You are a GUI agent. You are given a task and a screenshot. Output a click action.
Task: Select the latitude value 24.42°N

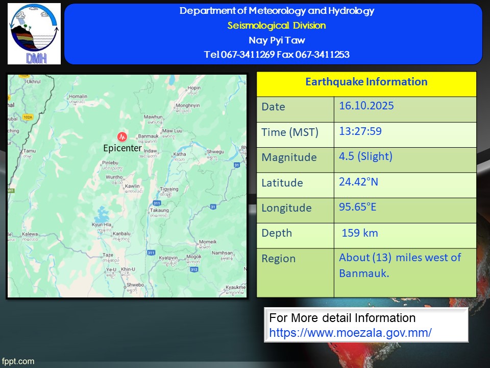pyautogui.click(x=358, y=182)
